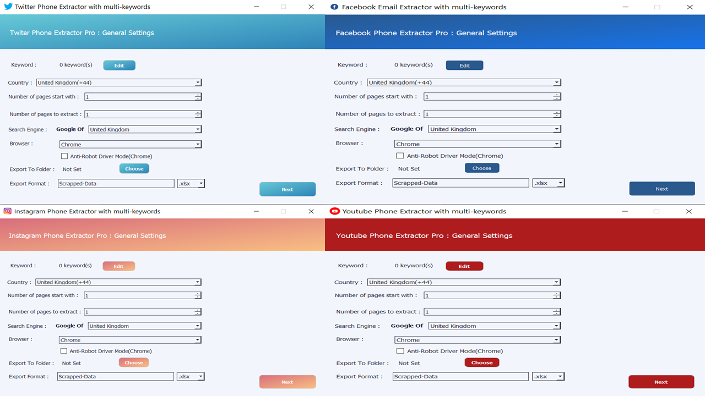This screenshot has height=396, width=705.
Task: Open .xlsx format dropdown in Twitter window
Action: click(191, 184)
